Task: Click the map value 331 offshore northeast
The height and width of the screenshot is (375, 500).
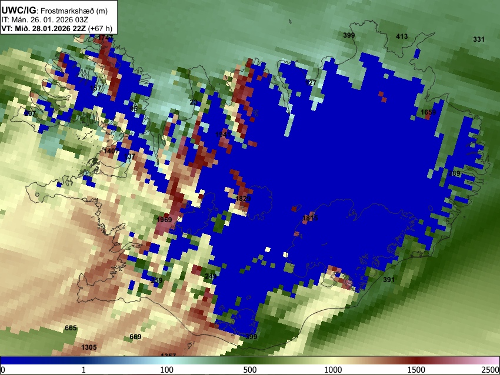Action: click(479, 39)
